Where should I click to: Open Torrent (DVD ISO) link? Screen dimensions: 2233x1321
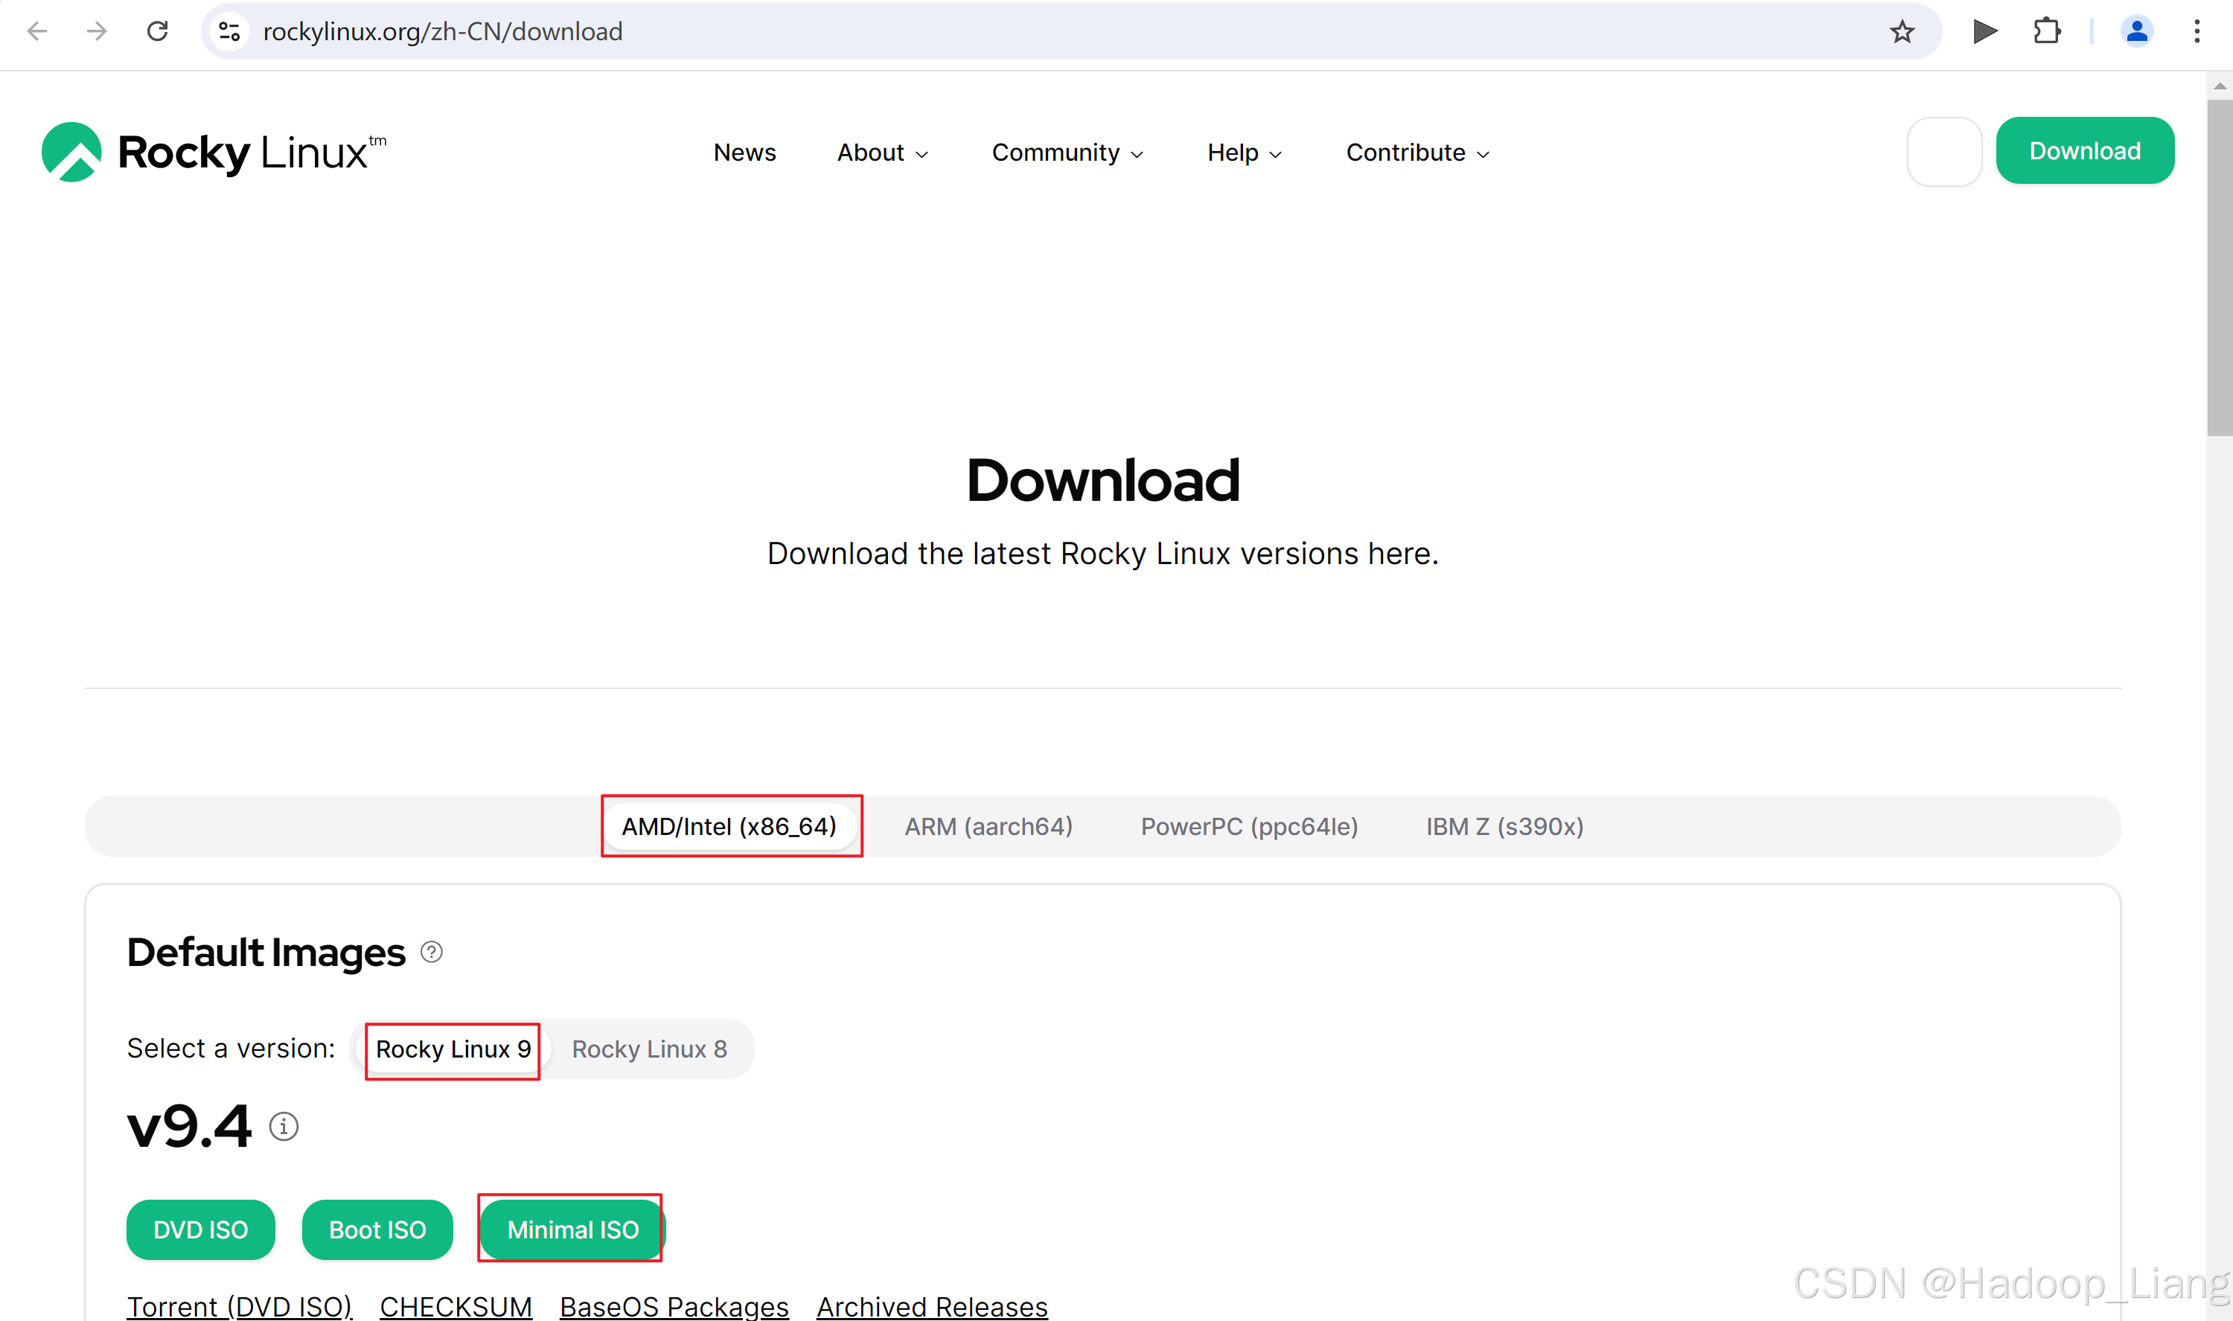click(x=240, y=1307)
